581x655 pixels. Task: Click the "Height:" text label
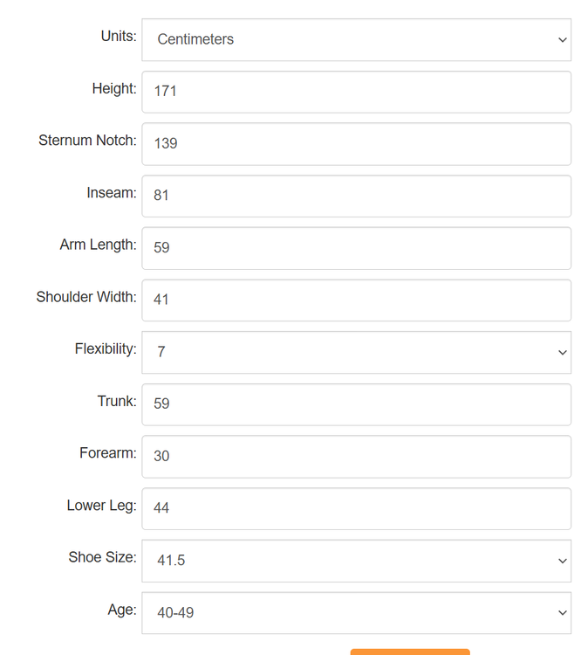coord(114,88)
